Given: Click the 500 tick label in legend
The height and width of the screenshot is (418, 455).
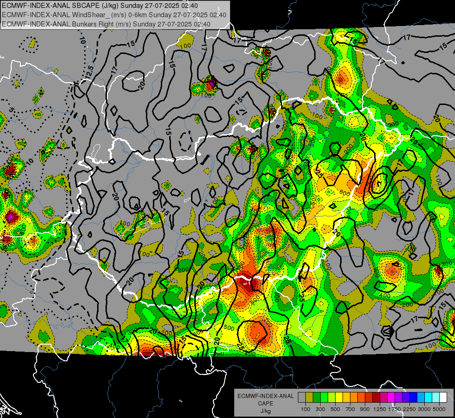Looking at the screenshot, I should click(x=335, y=409).
